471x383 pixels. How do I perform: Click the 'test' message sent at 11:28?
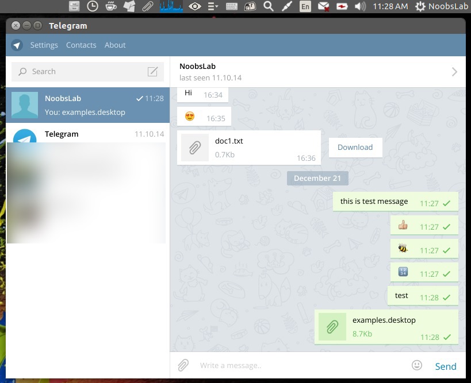[423, 296]
